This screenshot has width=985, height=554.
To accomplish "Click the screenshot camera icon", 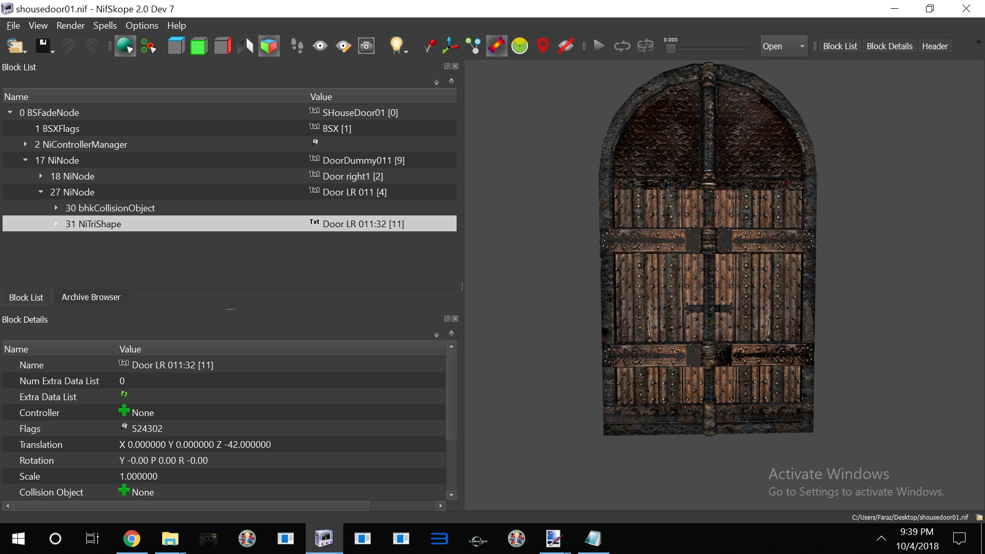I will [x=366, y=46].
